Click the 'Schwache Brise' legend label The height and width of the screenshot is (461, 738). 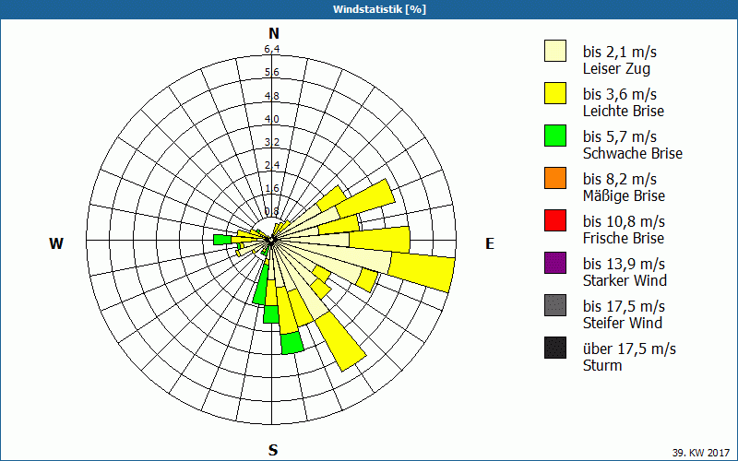click(x=633, y=153)
